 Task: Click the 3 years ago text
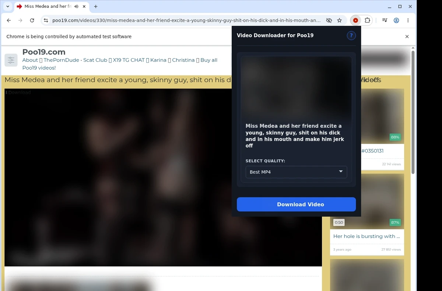tap(342, 249)
